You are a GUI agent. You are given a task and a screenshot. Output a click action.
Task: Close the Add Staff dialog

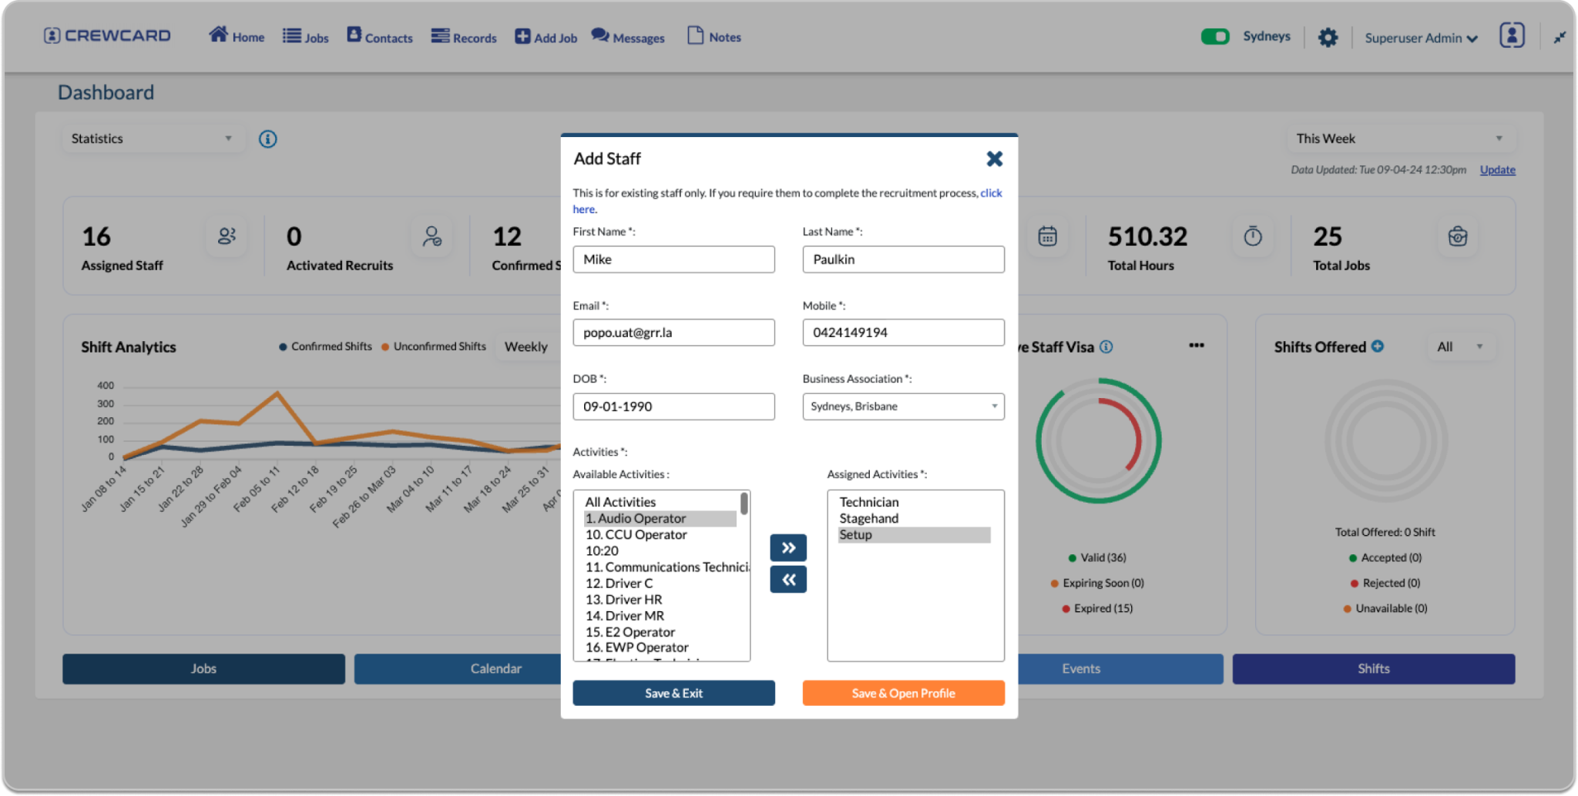[994, 159]
